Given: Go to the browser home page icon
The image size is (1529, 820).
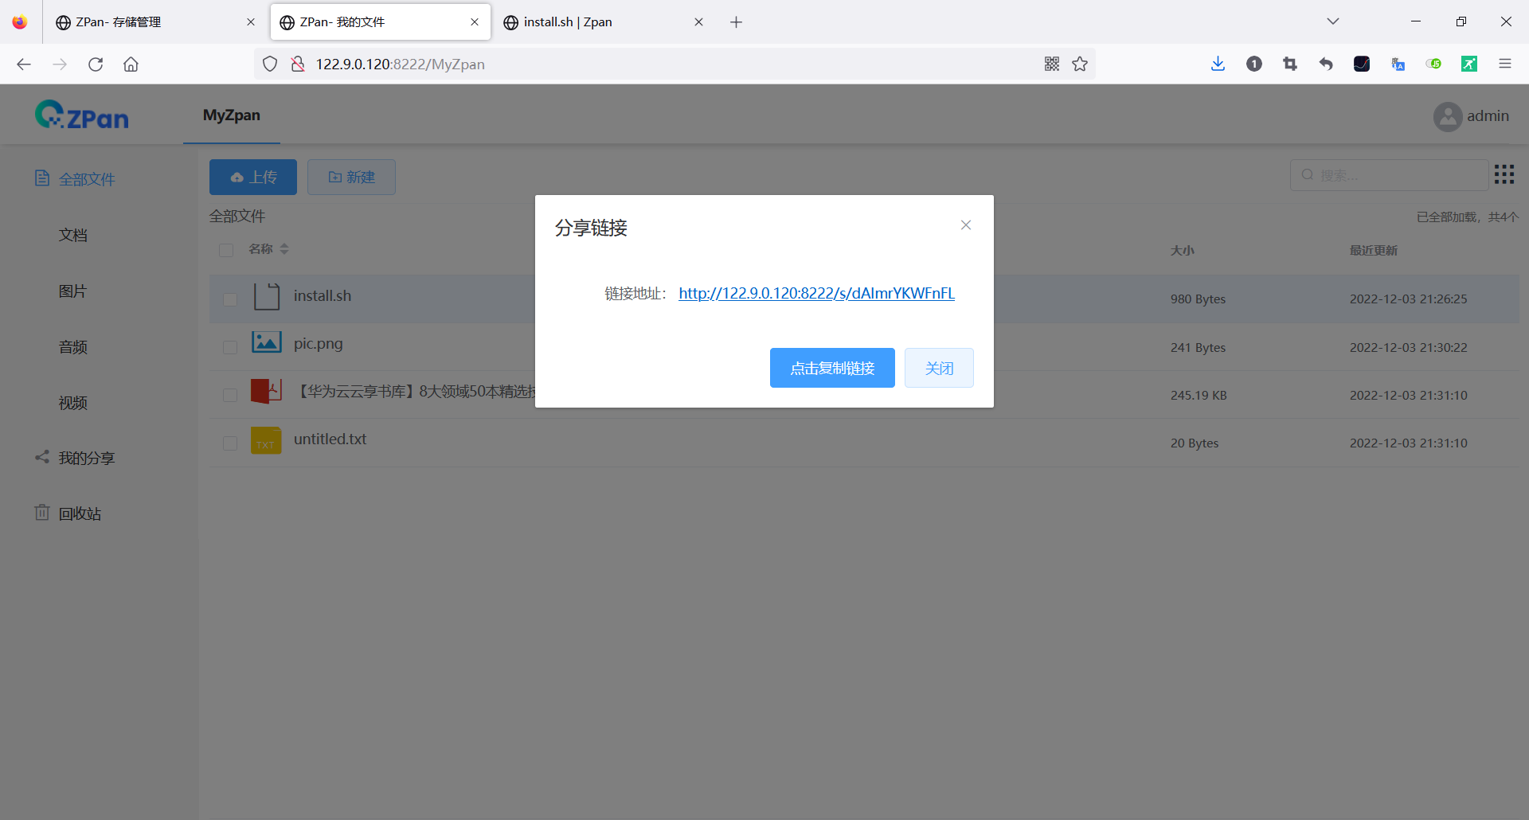Looking at the screenshot, I should pyautogui.click(x=131, y=64).
